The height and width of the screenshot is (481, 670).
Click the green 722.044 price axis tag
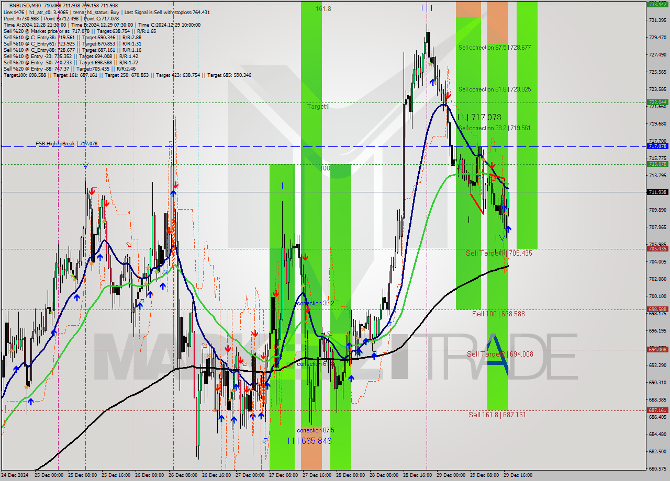tap(657, 102)
